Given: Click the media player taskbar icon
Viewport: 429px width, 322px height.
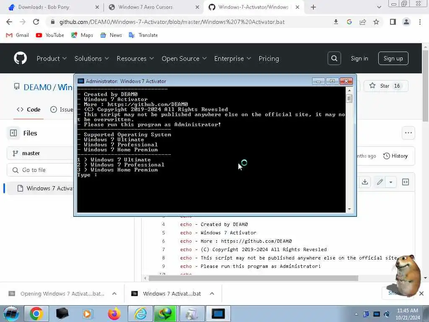Looking at the screenshot, I should click(x=87, y=314).
